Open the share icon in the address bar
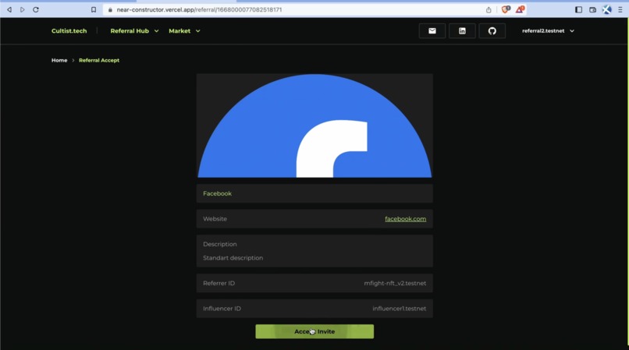 (x=489, y=9)
